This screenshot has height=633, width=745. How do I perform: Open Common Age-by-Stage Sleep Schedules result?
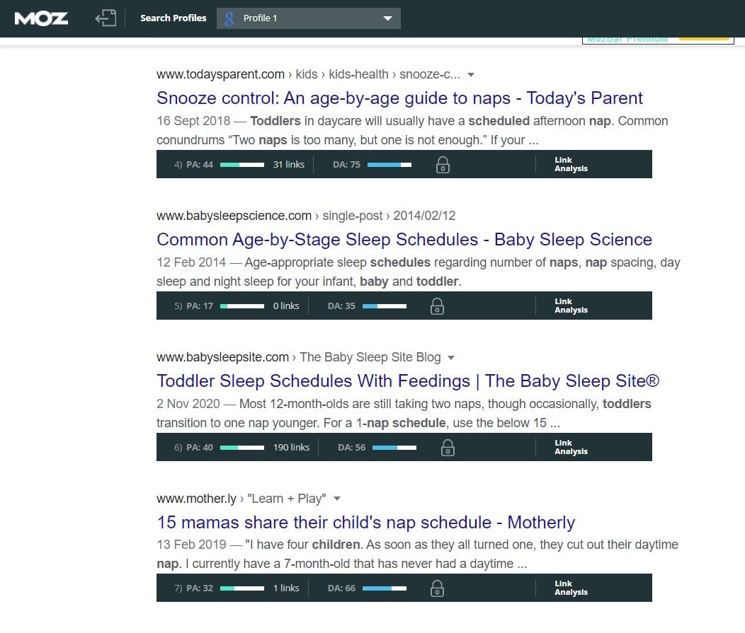[x=404, y=239]
